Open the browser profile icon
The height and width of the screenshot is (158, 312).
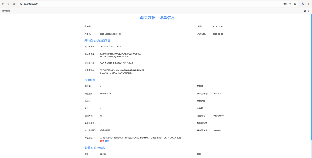click(303, 4)
